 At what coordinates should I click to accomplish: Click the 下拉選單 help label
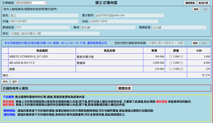pyautogui.click(x=8, y=97)
